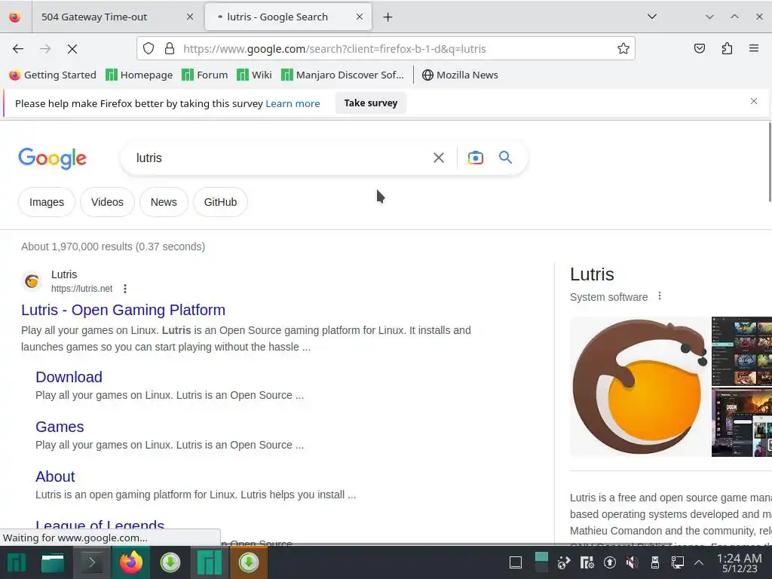Filter results by News

[164, 202]
